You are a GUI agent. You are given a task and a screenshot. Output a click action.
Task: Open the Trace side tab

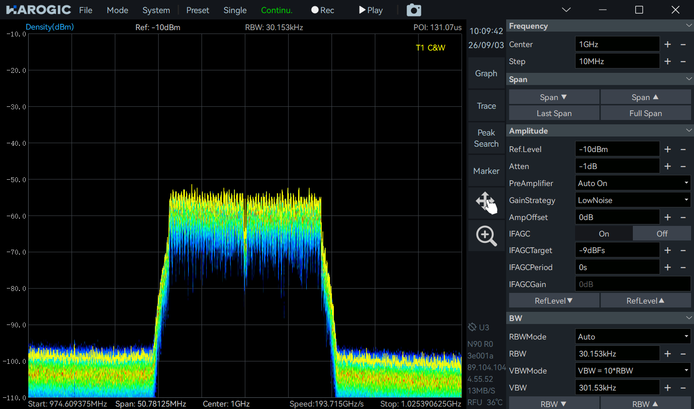(486, 106)
